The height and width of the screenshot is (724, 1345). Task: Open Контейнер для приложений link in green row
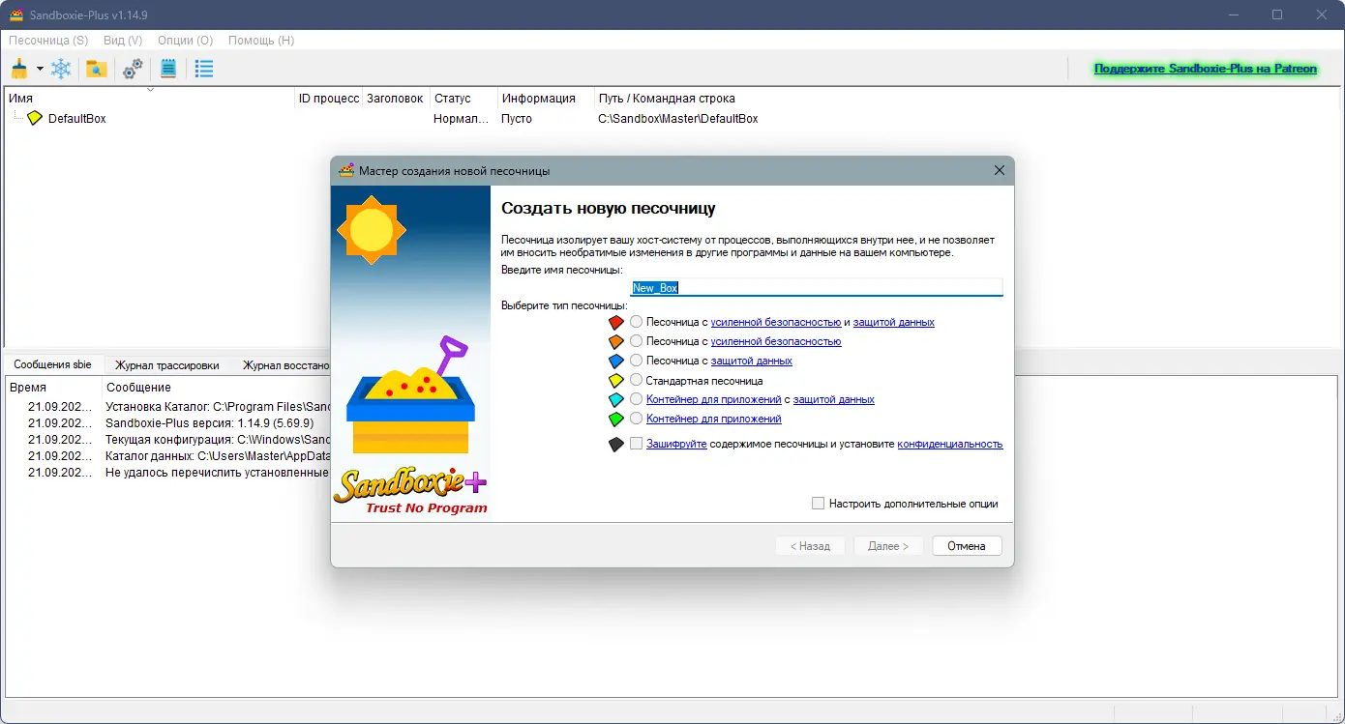pyautogui.click(x=714, y=419)
